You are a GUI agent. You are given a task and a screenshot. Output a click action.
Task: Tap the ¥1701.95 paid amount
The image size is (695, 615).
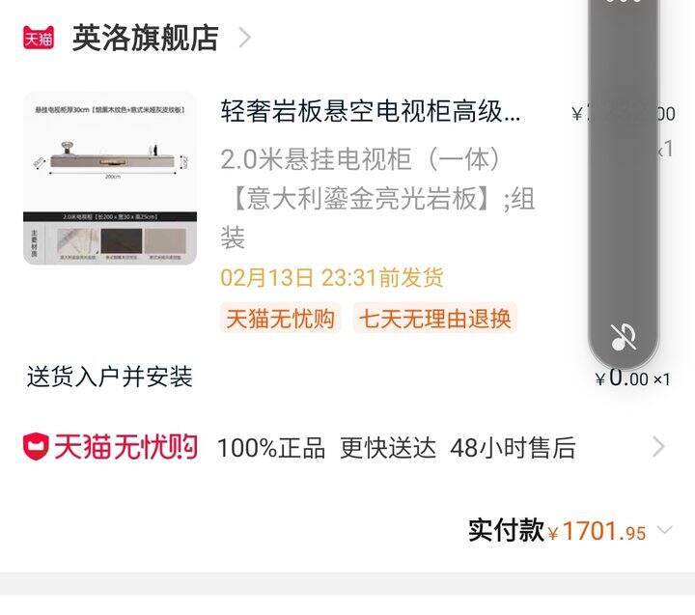pos(598,531)
